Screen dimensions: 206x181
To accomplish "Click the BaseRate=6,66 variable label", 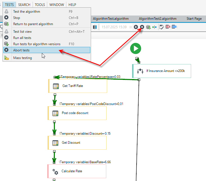I will (85, 162).
